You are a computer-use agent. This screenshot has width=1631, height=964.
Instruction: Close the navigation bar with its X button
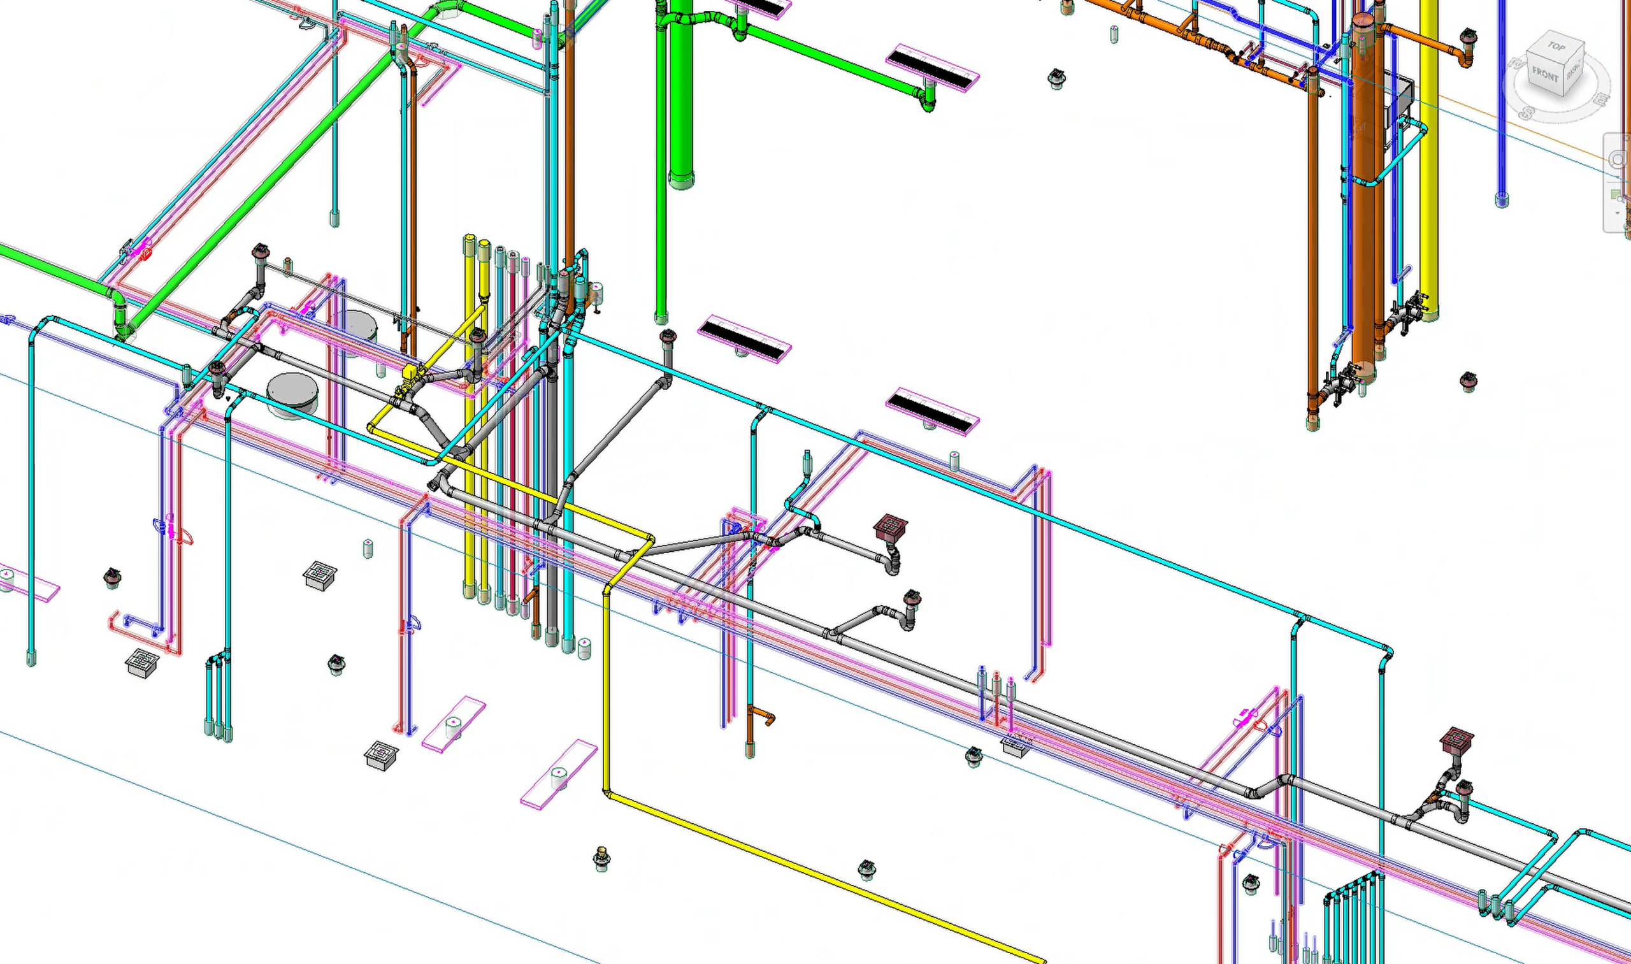click(x=1627, y=138)
